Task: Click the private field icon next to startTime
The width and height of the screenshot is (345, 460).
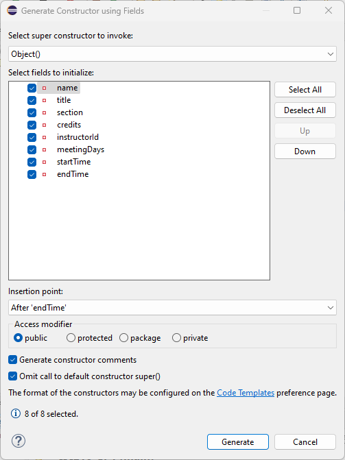Action: (x=45, y=162)
